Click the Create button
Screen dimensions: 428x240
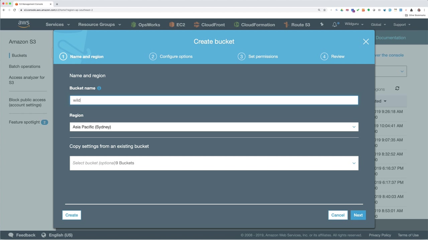[x=72, y=215]
